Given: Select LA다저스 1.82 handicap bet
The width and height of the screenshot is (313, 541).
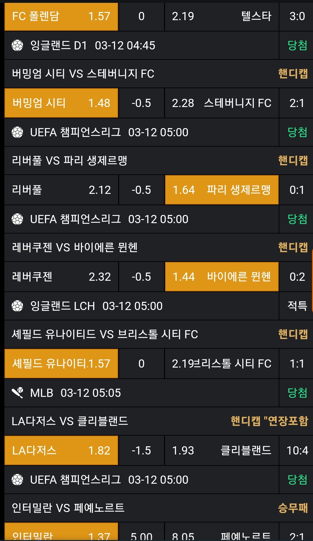Looking at the screenshot, I should point(61,450).
